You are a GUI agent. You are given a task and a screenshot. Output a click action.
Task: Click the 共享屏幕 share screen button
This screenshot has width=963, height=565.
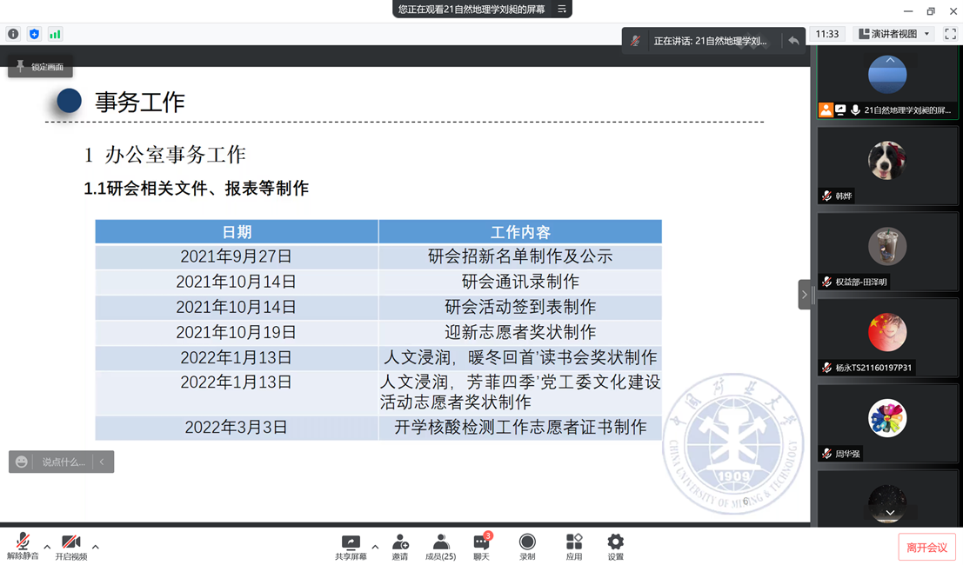click(x=351, y=547)
